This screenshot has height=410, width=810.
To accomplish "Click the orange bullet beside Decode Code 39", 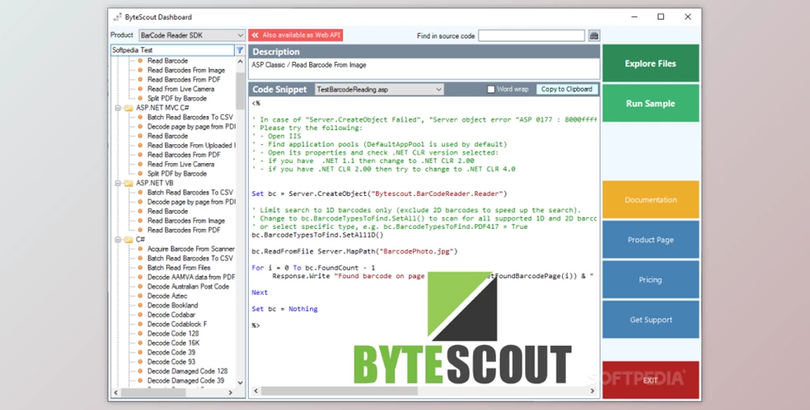I will click(140, 352).
